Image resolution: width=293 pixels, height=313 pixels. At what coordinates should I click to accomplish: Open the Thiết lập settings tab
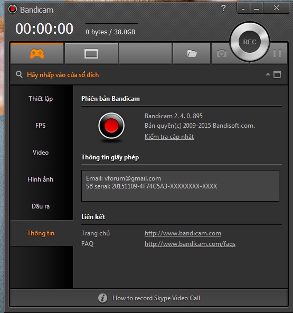41,99
